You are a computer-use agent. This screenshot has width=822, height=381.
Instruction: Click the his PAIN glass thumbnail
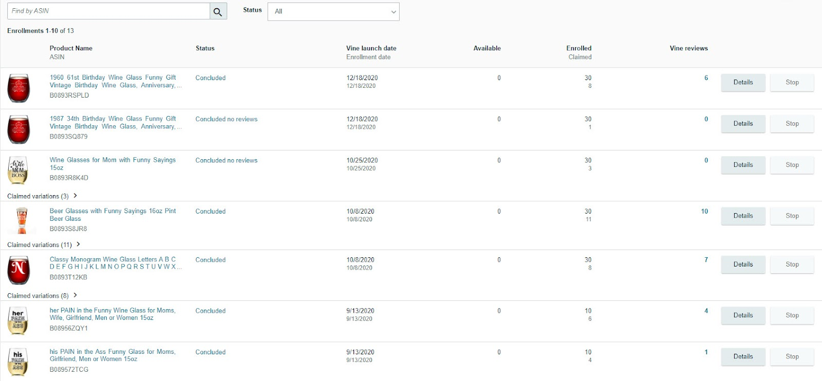click(x=18, y=361)
